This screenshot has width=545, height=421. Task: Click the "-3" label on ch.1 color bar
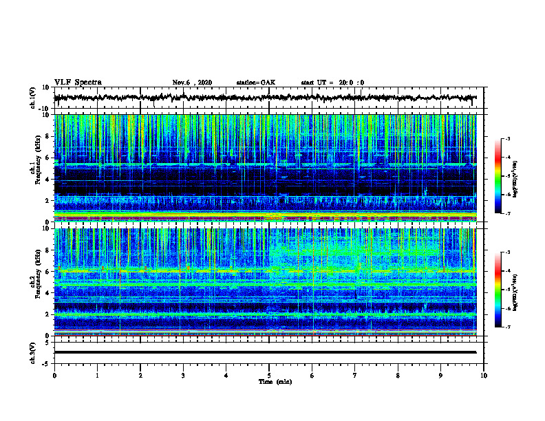pos(508,138)
